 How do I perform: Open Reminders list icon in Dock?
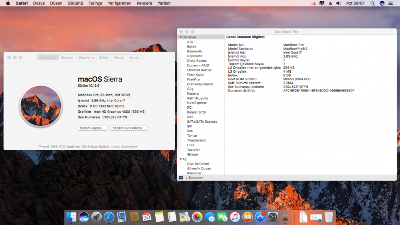(172, 217)
